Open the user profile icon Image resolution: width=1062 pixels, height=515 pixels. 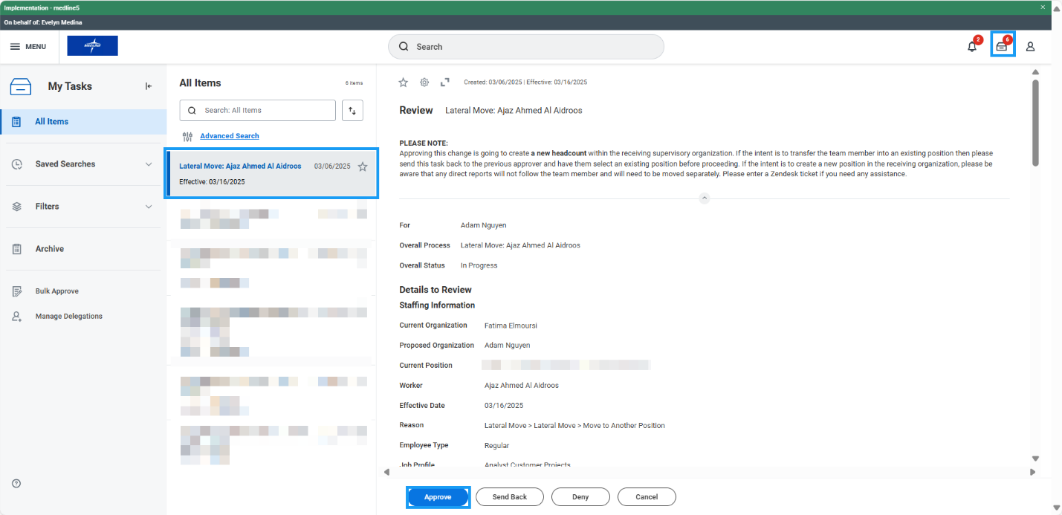(x=1030, y=47)
